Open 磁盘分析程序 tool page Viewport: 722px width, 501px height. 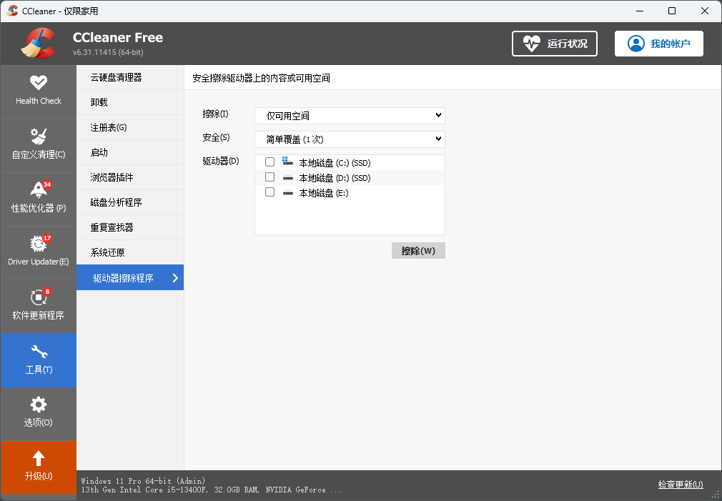tap(130, 202)
